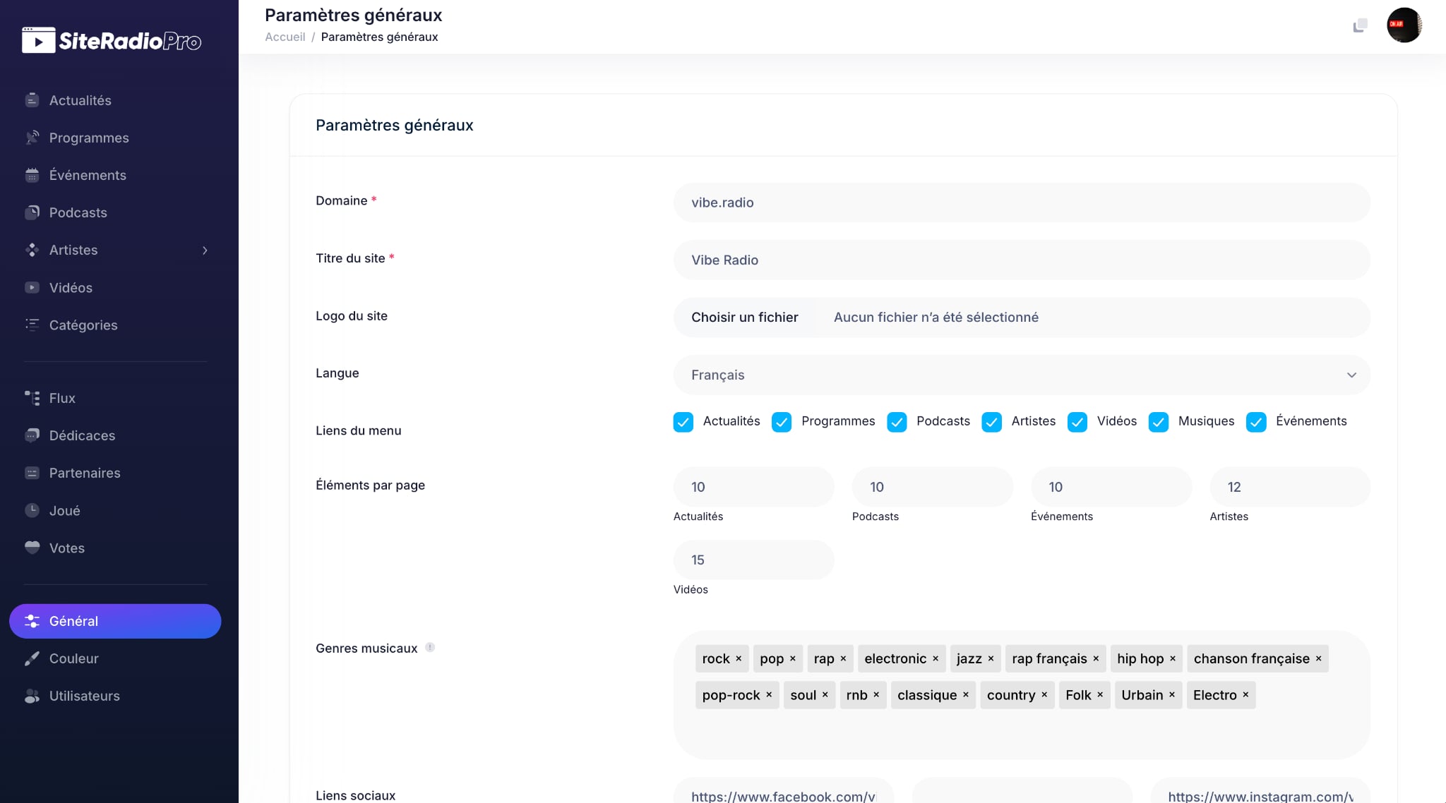
Task: Toggle the Musiques checkbox
Action: [x=1158, y=422]
